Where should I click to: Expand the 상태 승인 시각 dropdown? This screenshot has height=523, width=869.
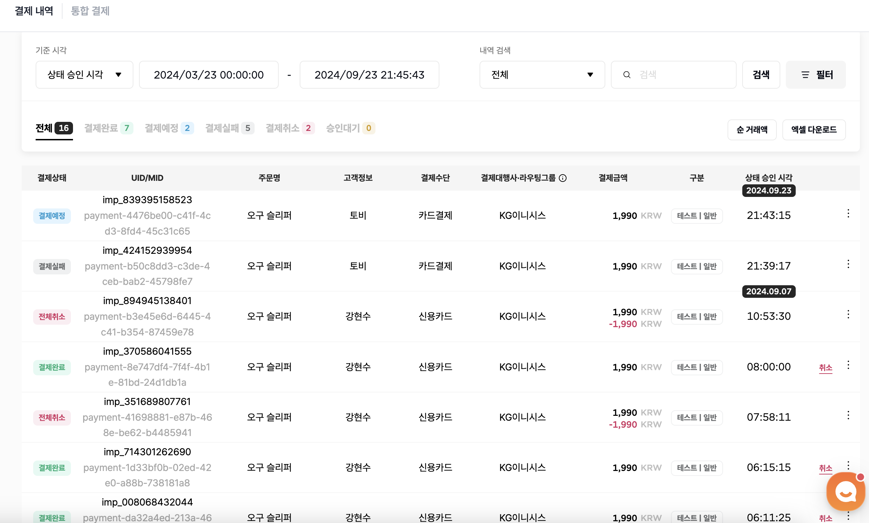[84, 75]
